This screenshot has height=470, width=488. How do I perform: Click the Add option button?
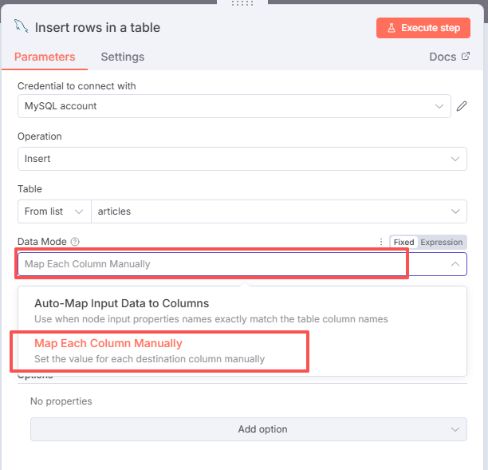248,429
